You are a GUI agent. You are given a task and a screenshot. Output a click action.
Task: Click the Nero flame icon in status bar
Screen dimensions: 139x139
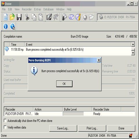(131, 136)
